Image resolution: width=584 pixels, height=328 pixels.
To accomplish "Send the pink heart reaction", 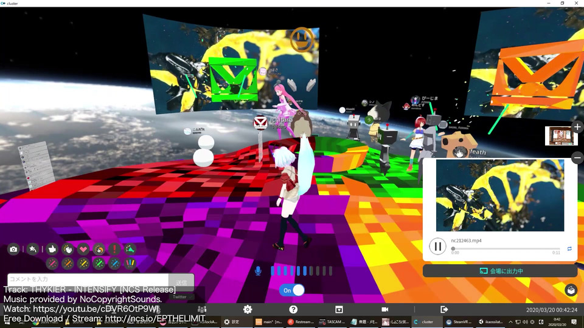I will (x=83, y=249).
